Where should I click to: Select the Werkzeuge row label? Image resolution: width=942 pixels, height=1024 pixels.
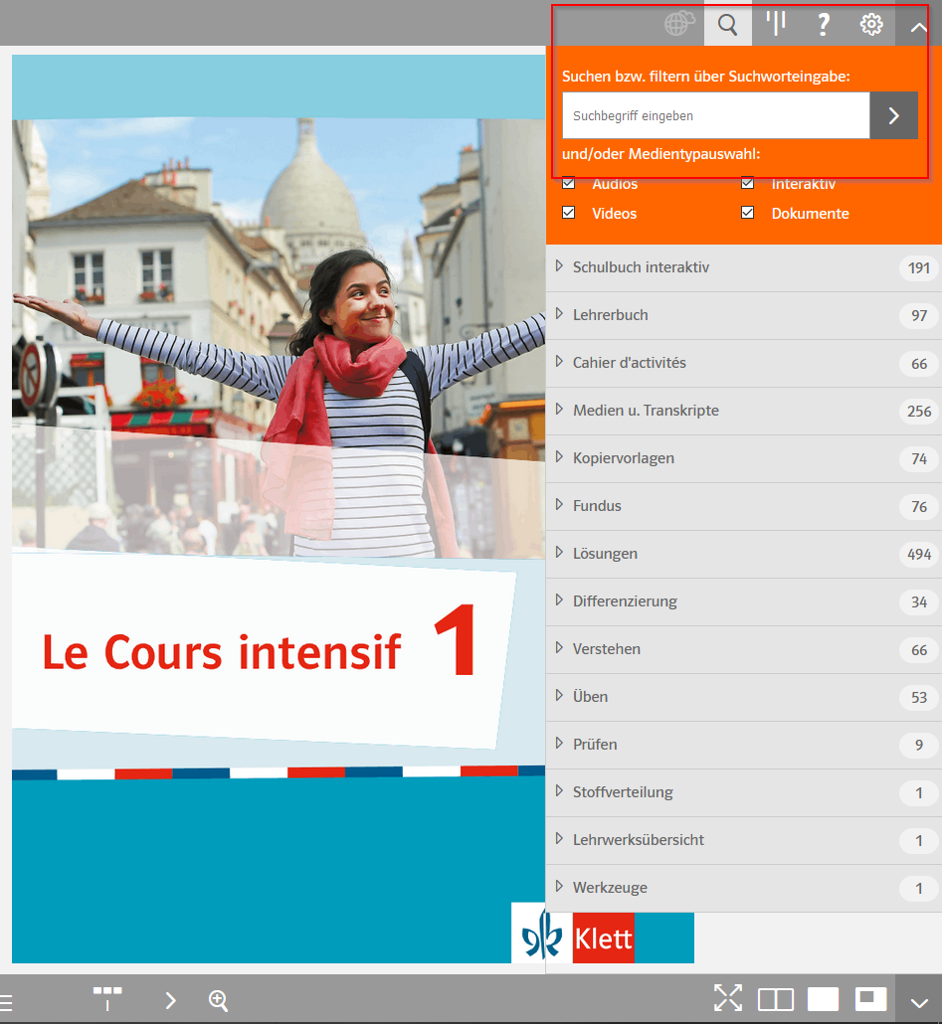coord(610,888)
